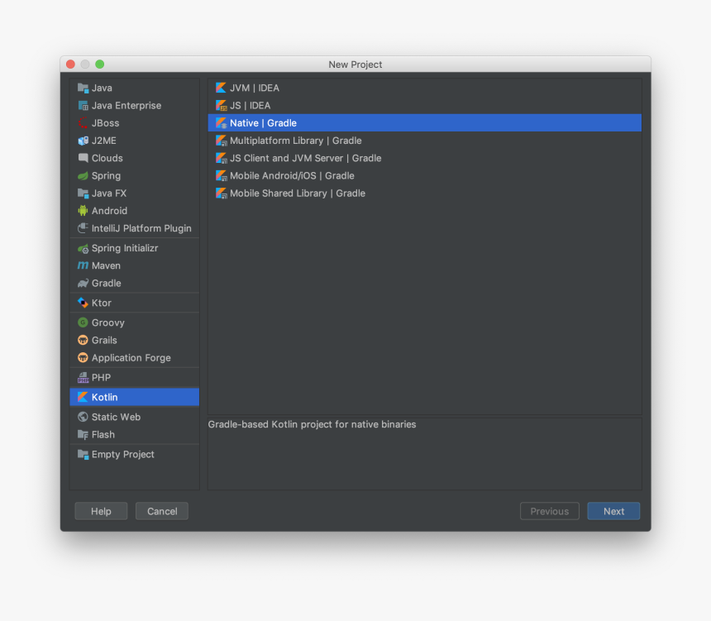Select the JBoss category
The width and height of the screenshot is (711, 621).
click(135, 123)
